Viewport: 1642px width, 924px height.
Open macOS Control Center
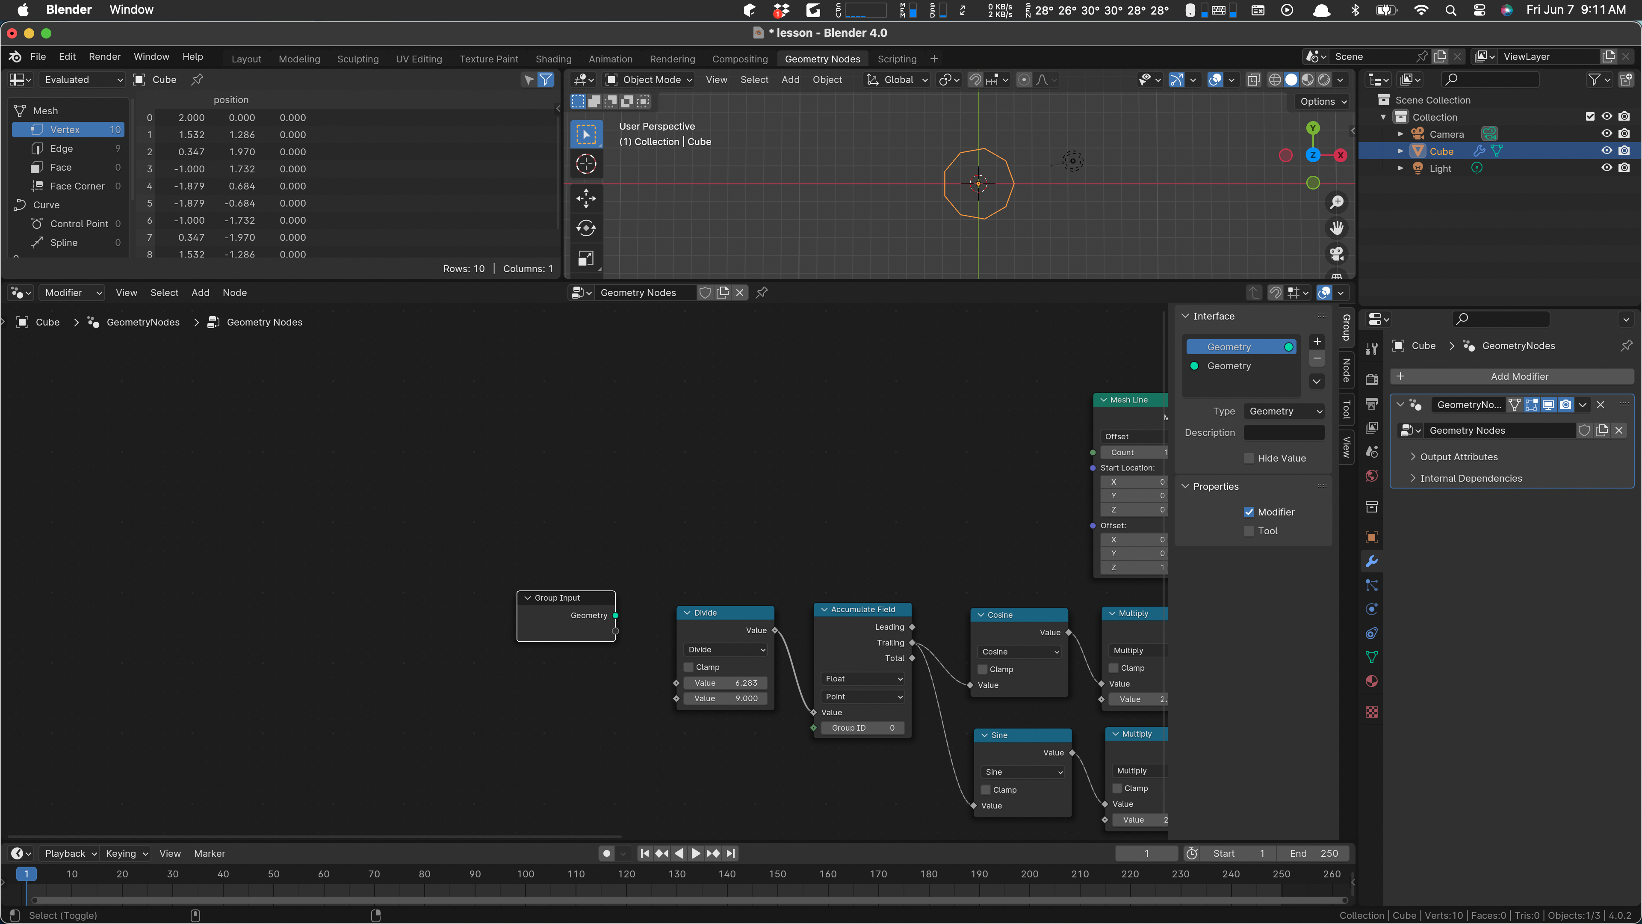[1480, 9]
